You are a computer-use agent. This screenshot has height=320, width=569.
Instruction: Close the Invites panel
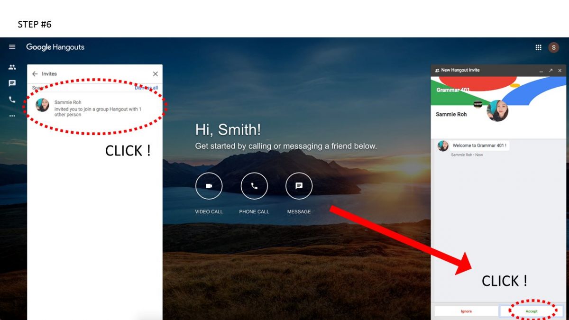(x=155, y=74)
